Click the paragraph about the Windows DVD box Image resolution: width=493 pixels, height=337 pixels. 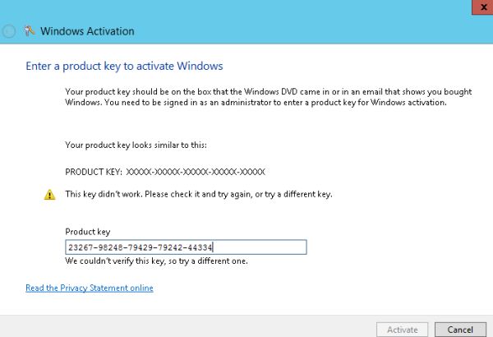coord(269,97)
